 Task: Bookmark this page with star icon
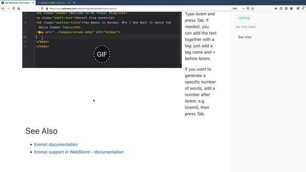(x=252, y=9)
